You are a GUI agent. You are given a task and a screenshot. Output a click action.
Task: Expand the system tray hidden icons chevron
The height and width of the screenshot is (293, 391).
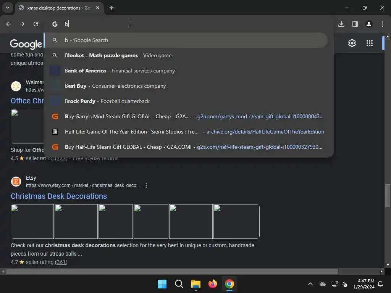[x=310, y=284]
